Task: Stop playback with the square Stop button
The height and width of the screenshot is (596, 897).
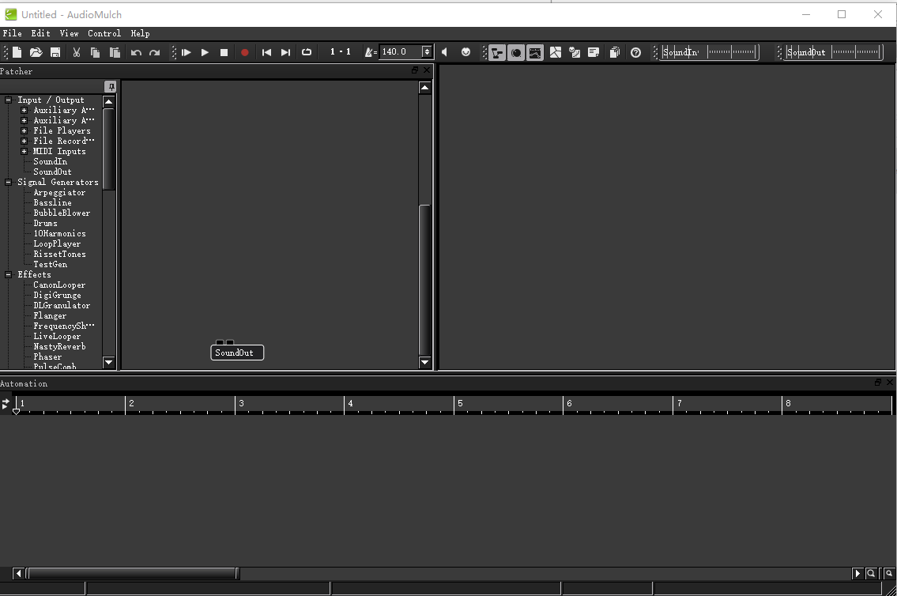Action: click(x=224, y=52)
